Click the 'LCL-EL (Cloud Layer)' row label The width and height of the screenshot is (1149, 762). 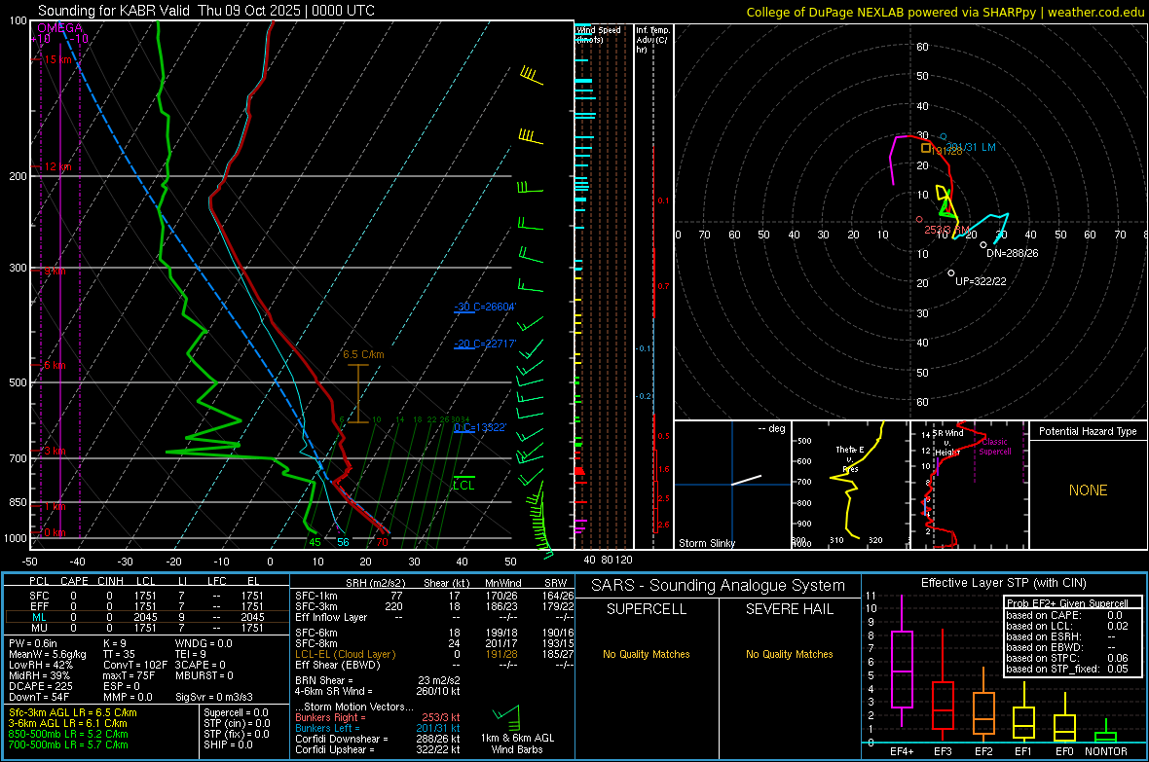point(345,654)
